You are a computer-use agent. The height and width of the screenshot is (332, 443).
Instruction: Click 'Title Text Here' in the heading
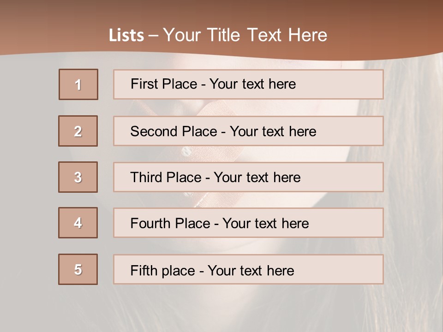pyautogui.click(x=267, y=35)
